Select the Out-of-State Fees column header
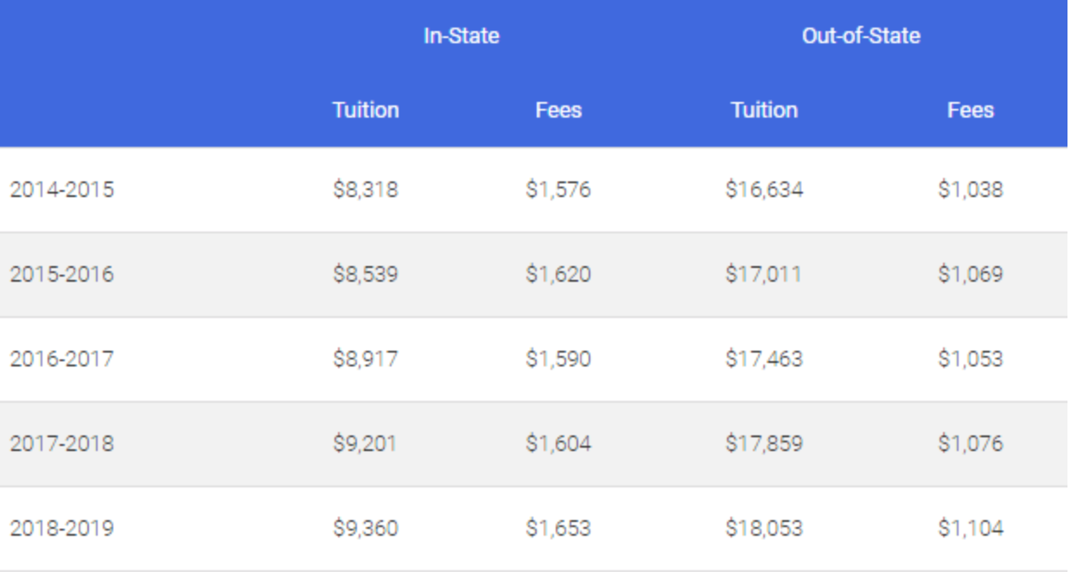 pyautogui.click(x=970, y=111)
